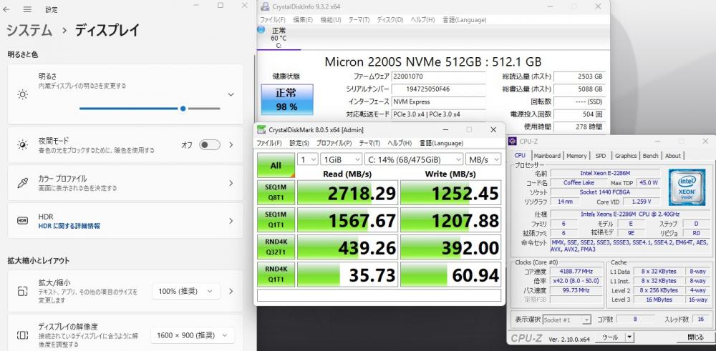Click the 正常 98% health status button
716x351 pixels.
pos(287,99)
